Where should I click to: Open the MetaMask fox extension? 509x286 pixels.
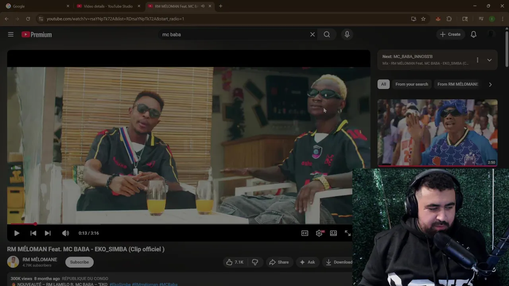[438, 19]
